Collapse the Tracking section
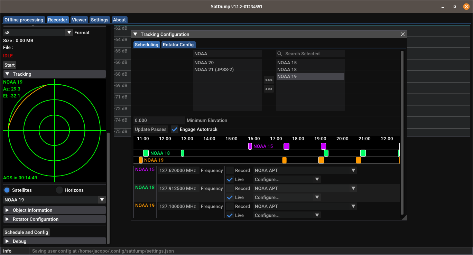The image size is (473, 255). click(x=55, y=74)
